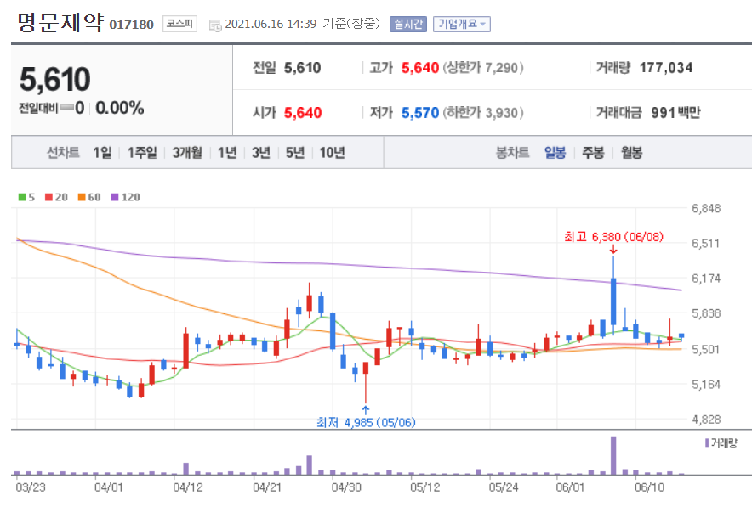Click the purple 거래량 volume legend icon
The image size is (752, 507).
click(x=707, y=442)
